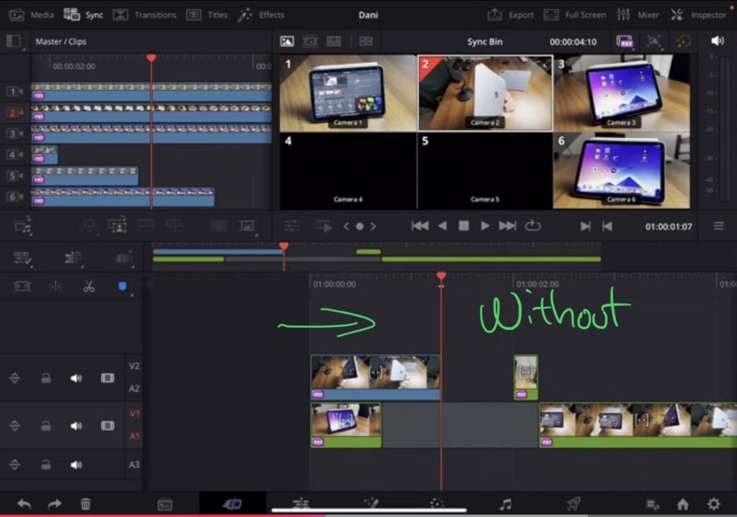Delete the selection with the trash icon
The height and width of the screenshot is (517, 737).
[x=86, y=503]
